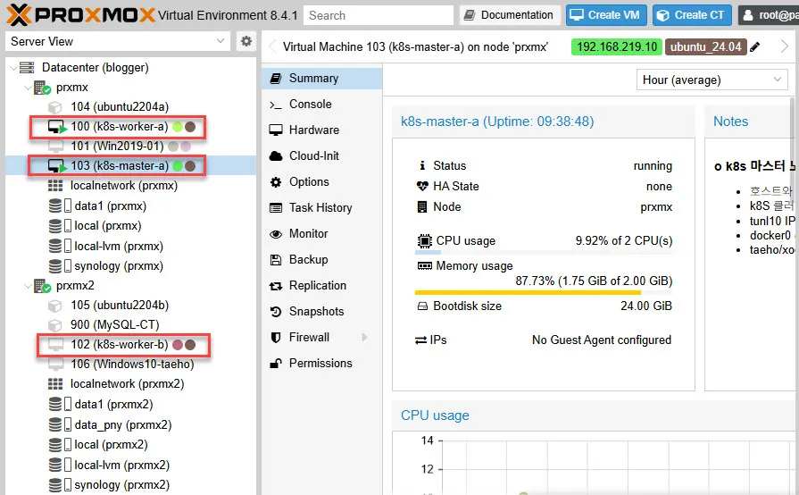Open the Snapshots section
Image resolution: width=799 pixels, height=495 pixels.
point(316,312)
